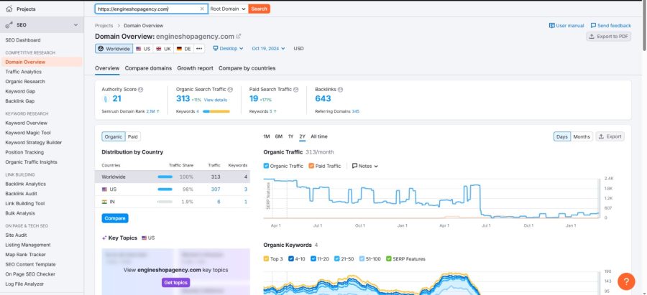Select DE flag database
The width and height of the screenshot is (647, 295).
pos(183,49)
